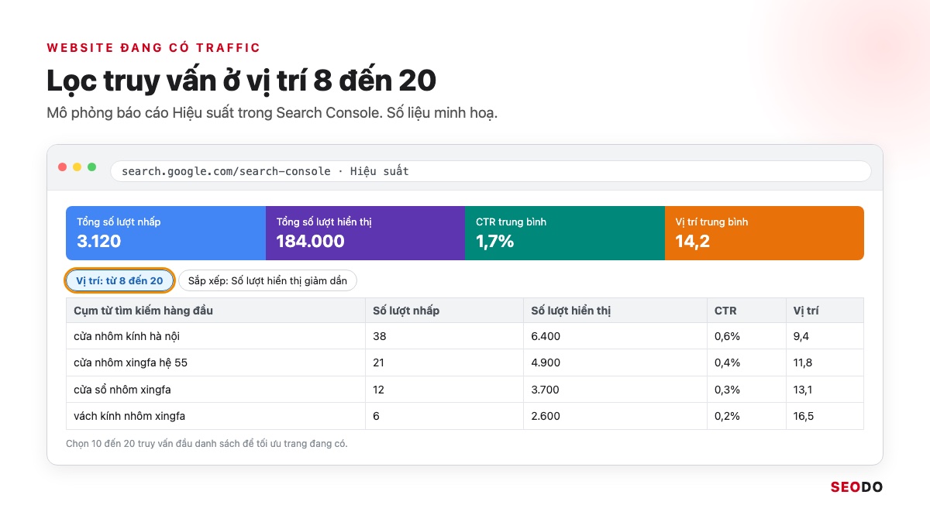
Task: Click the Vị trí: từ 8 đến 20 filter chip
Action: (119, 280)
